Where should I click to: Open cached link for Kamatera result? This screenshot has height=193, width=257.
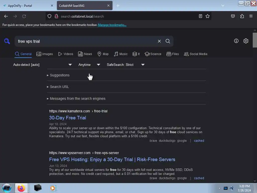(199, 141)
